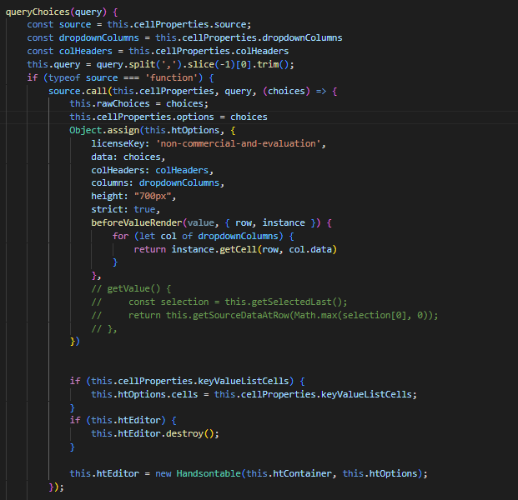
Task: Click this.cellProperties.options = choices line
Action: click(168, 117)
